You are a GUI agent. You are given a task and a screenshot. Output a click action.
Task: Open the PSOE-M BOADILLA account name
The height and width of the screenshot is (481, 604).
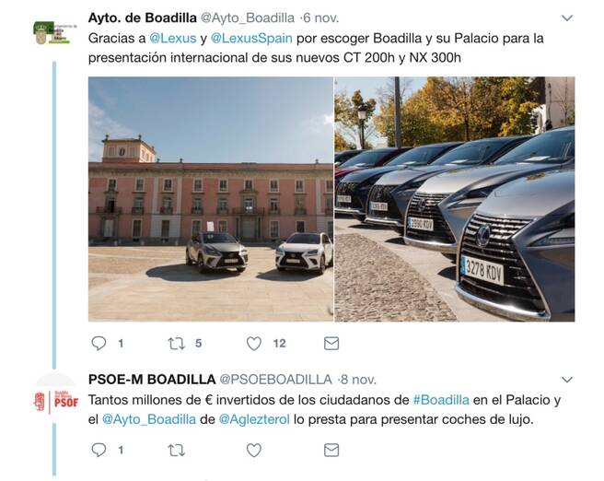pyautogui.click(x=152, y=380)
